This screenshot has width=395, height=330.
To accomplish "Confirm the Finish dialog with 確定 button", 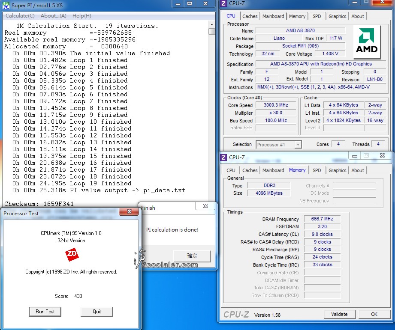I will [x=192, y=256].
